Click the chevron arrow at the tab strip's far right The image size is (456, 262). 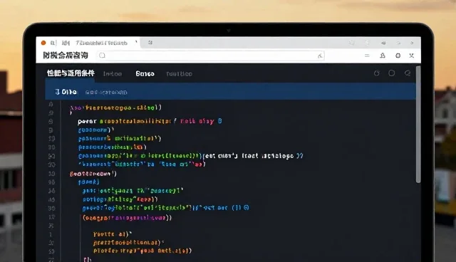[x=412, y=43]
